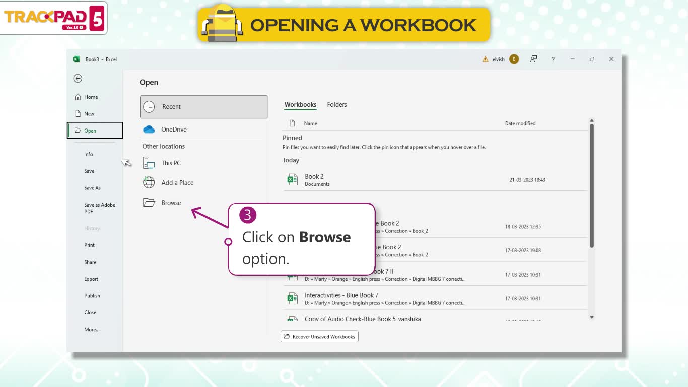Click the Home house icon

point(78,97)
